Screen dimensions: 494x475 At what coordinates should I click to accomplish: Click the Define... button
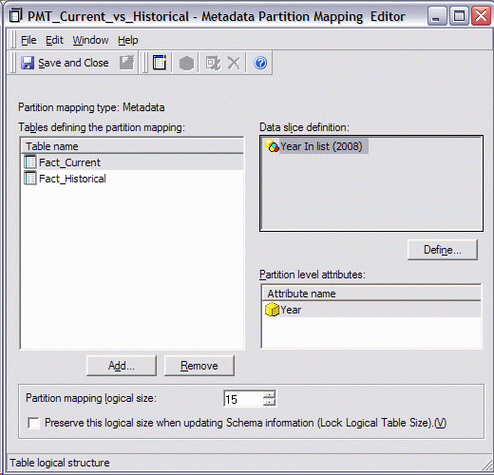point(443,250)
